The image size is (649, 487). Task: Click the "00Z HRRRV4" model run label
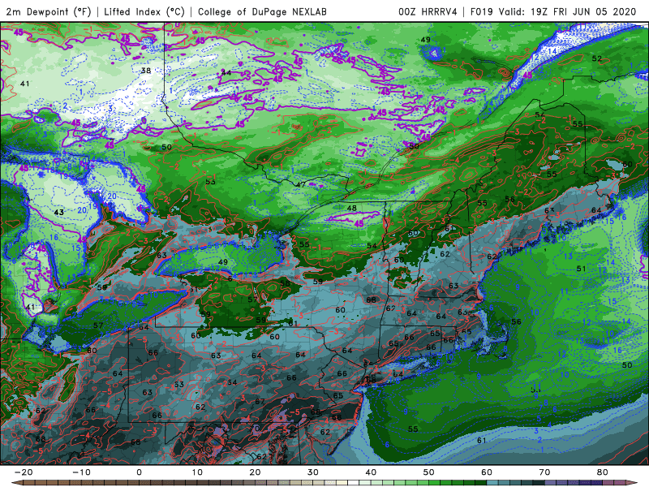[x=428, y=11]
